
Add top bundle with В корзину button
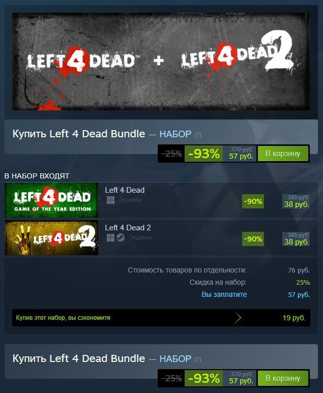click(283, 154)
